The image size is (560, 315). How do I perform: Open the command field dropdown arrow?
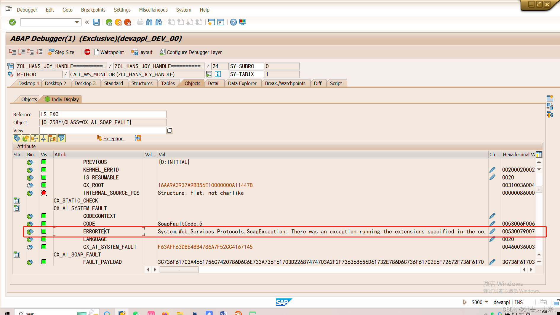pyautogui.click(x=77, y=22)
